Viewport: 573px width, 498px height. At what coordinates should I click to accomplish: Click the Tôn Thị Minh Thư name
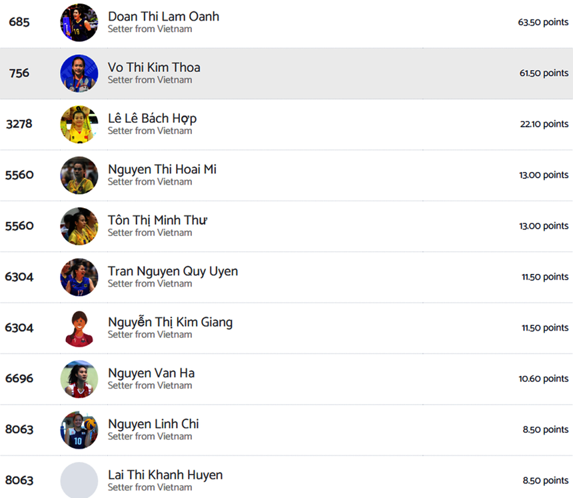pyautogui.click(x=157, y=220)
